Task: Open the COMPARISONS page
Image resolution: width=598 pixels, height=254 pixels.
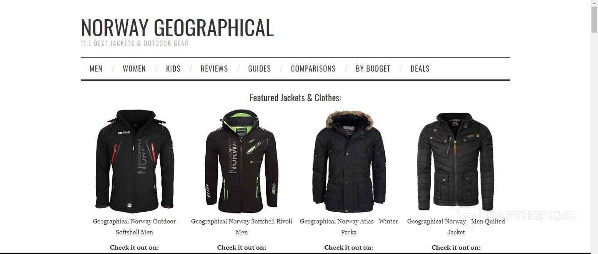Action: [x=313, y=69]
